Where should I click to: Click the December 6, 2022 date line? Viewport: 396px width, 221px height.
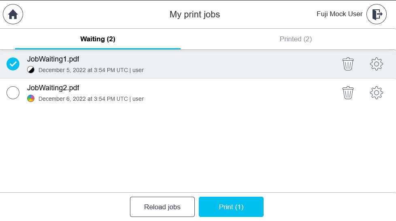point(91,99)
